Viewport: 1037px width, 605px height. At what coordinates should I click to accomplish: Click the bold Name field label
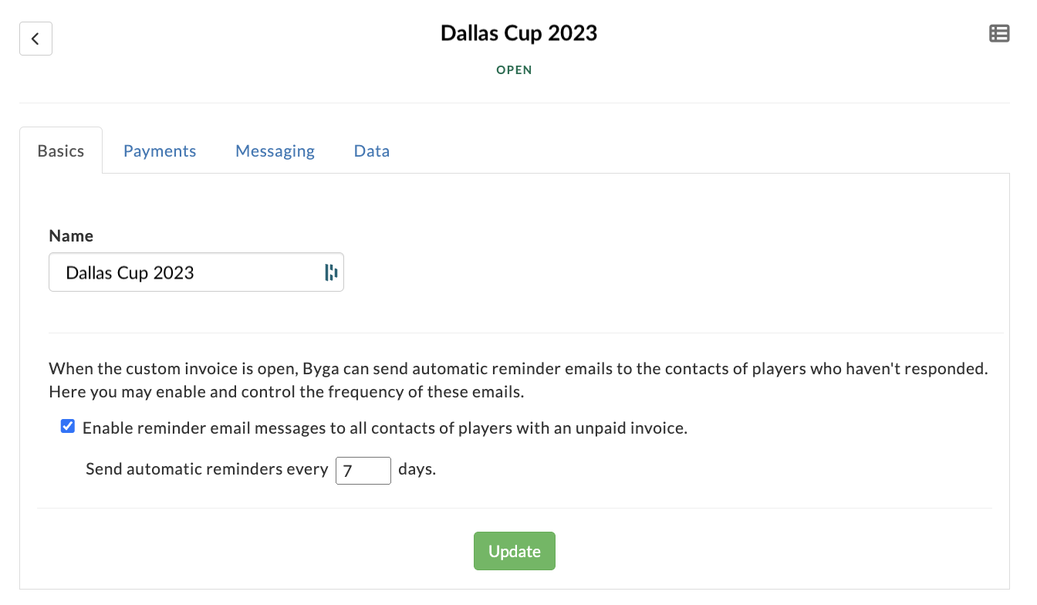(x=71, y=236)
